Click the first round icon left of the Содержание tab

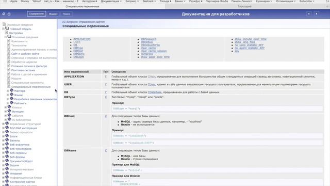click(x=4, y=14)
